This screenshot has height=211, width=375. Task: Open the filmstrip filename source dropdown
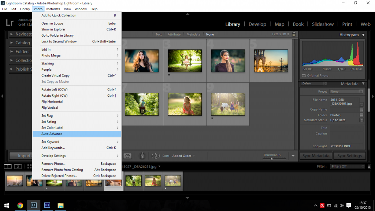[x=159, y=167]
